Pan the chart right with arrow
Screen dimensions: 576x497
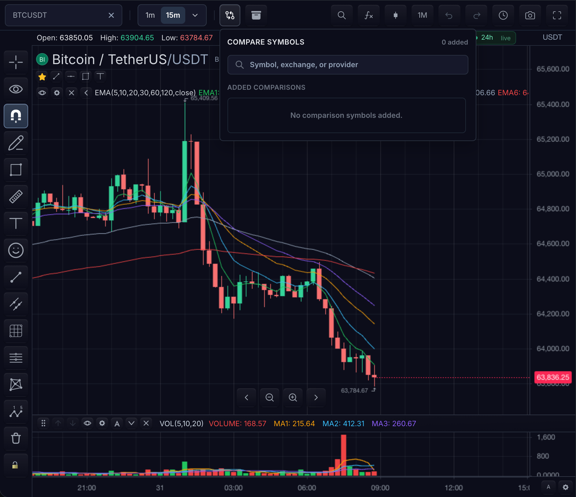316,397
